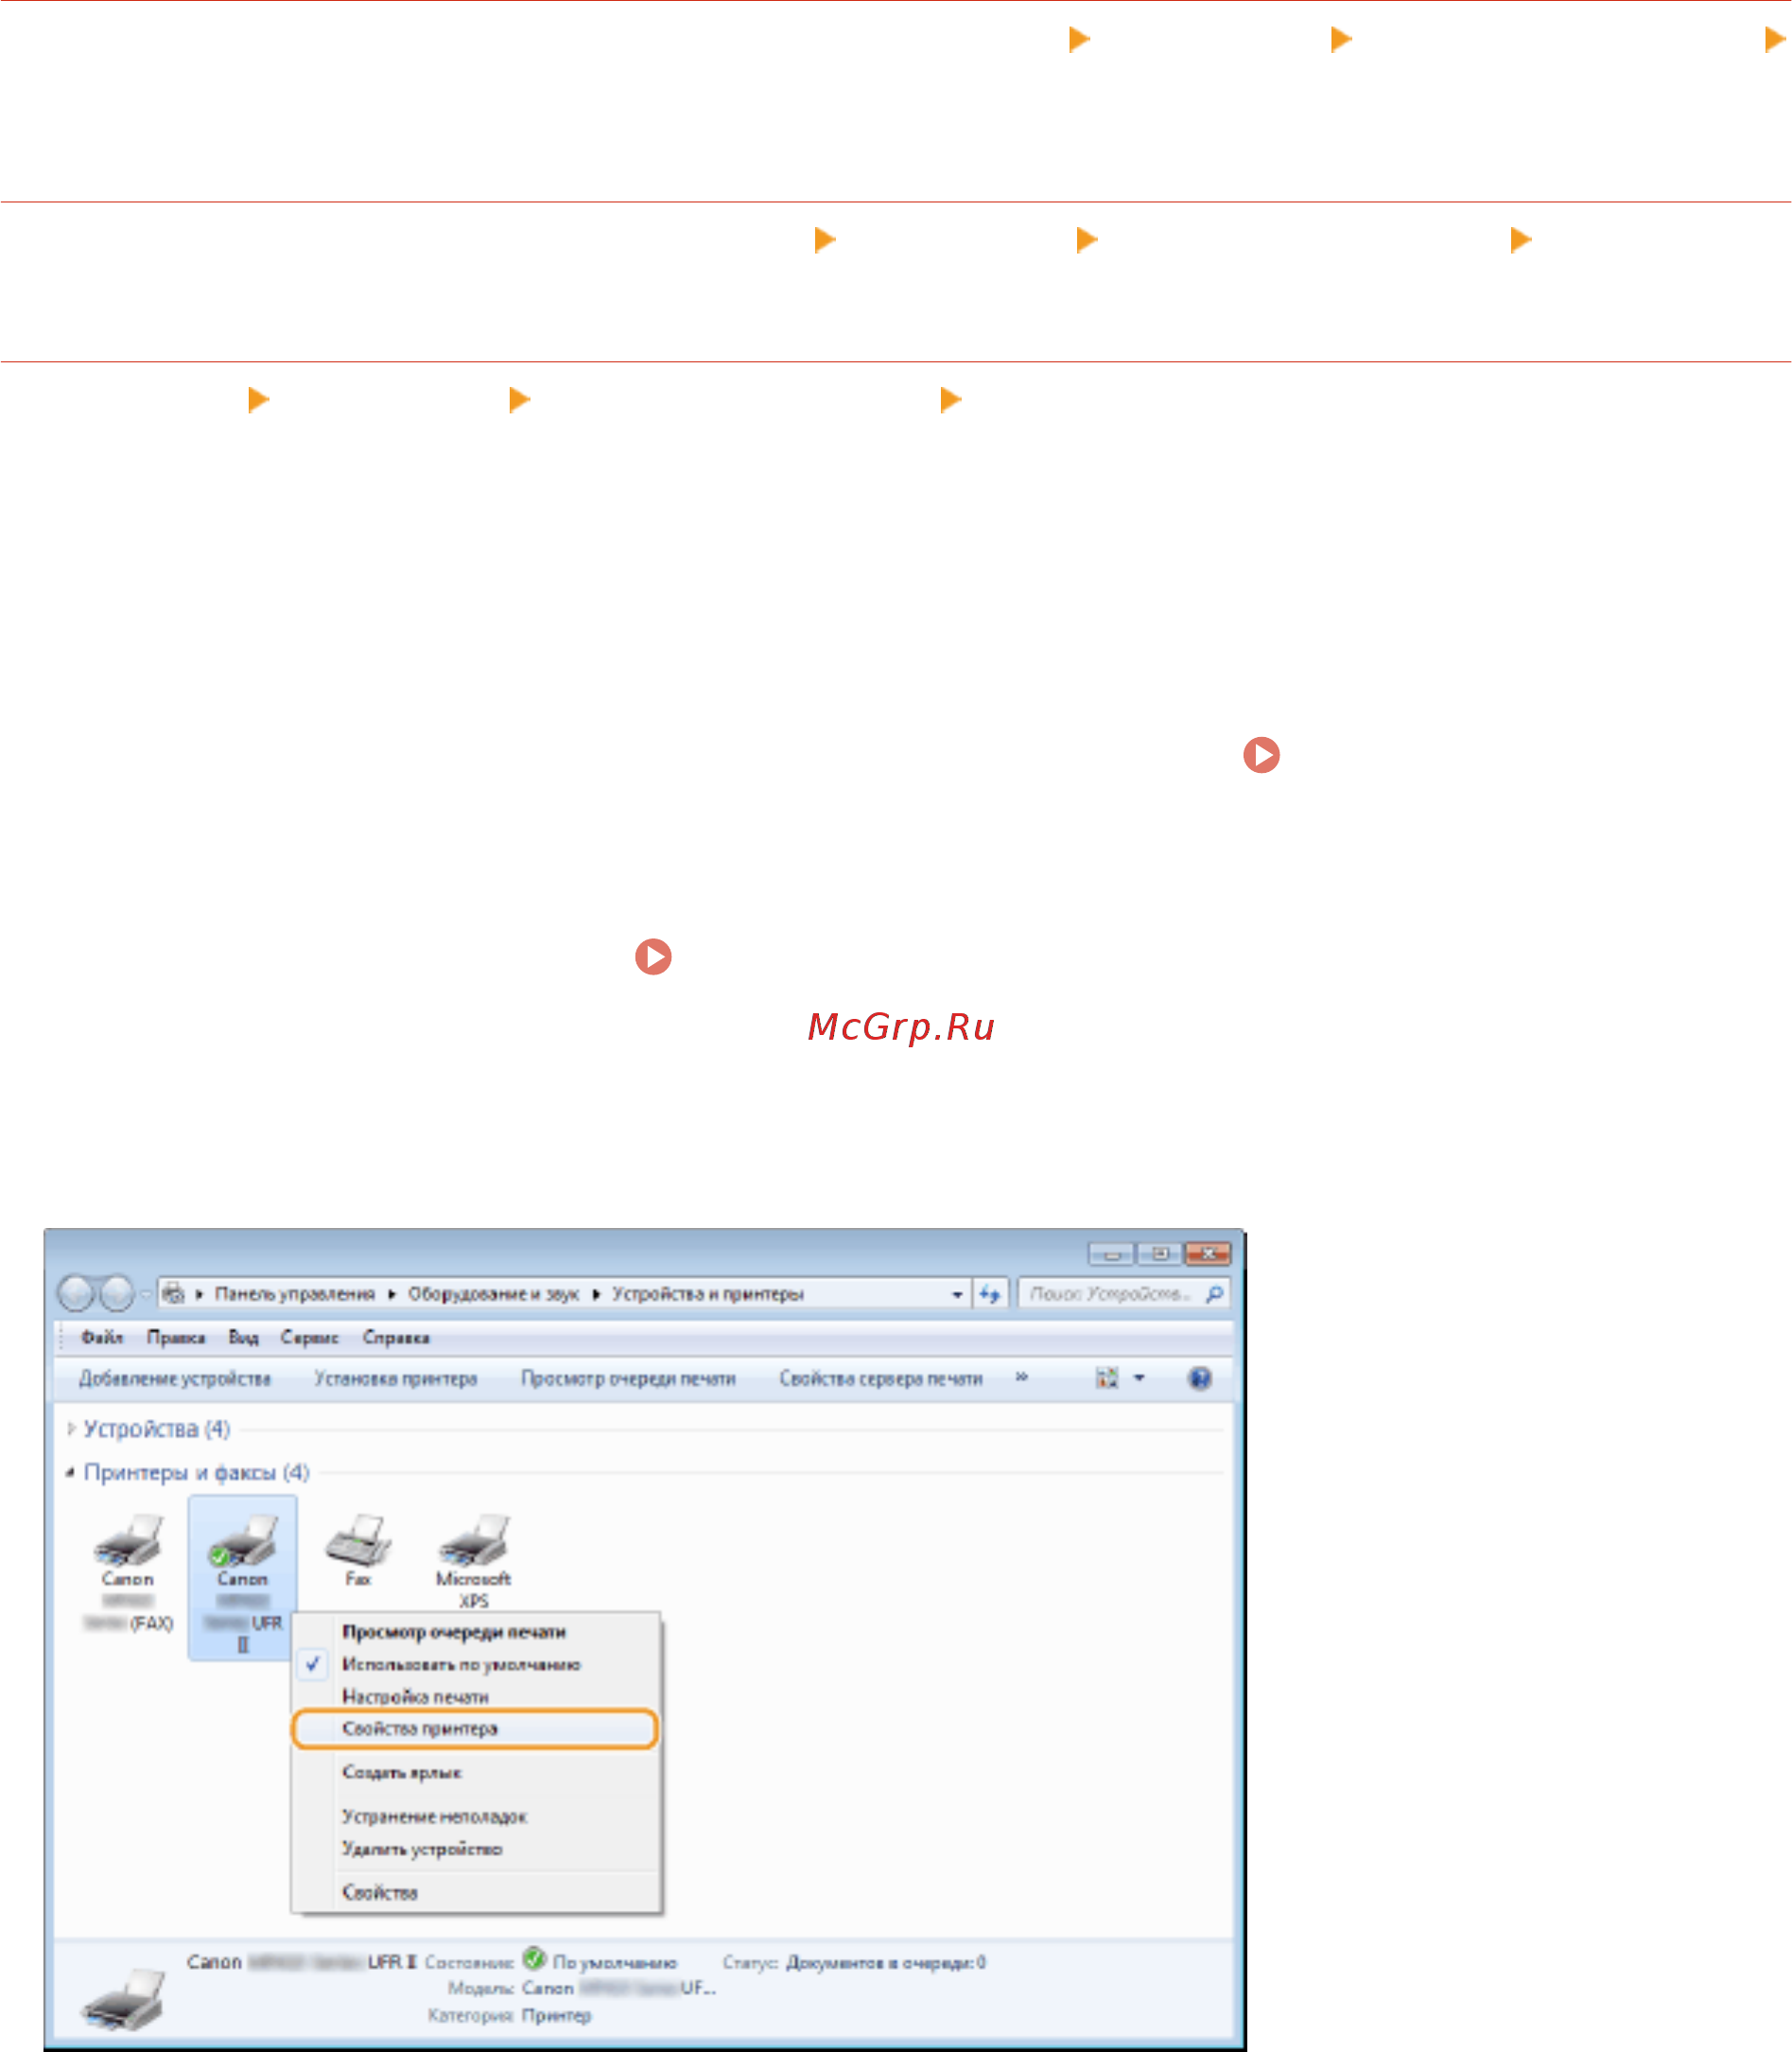Open the 'Файл' menu

point(102,1338)
